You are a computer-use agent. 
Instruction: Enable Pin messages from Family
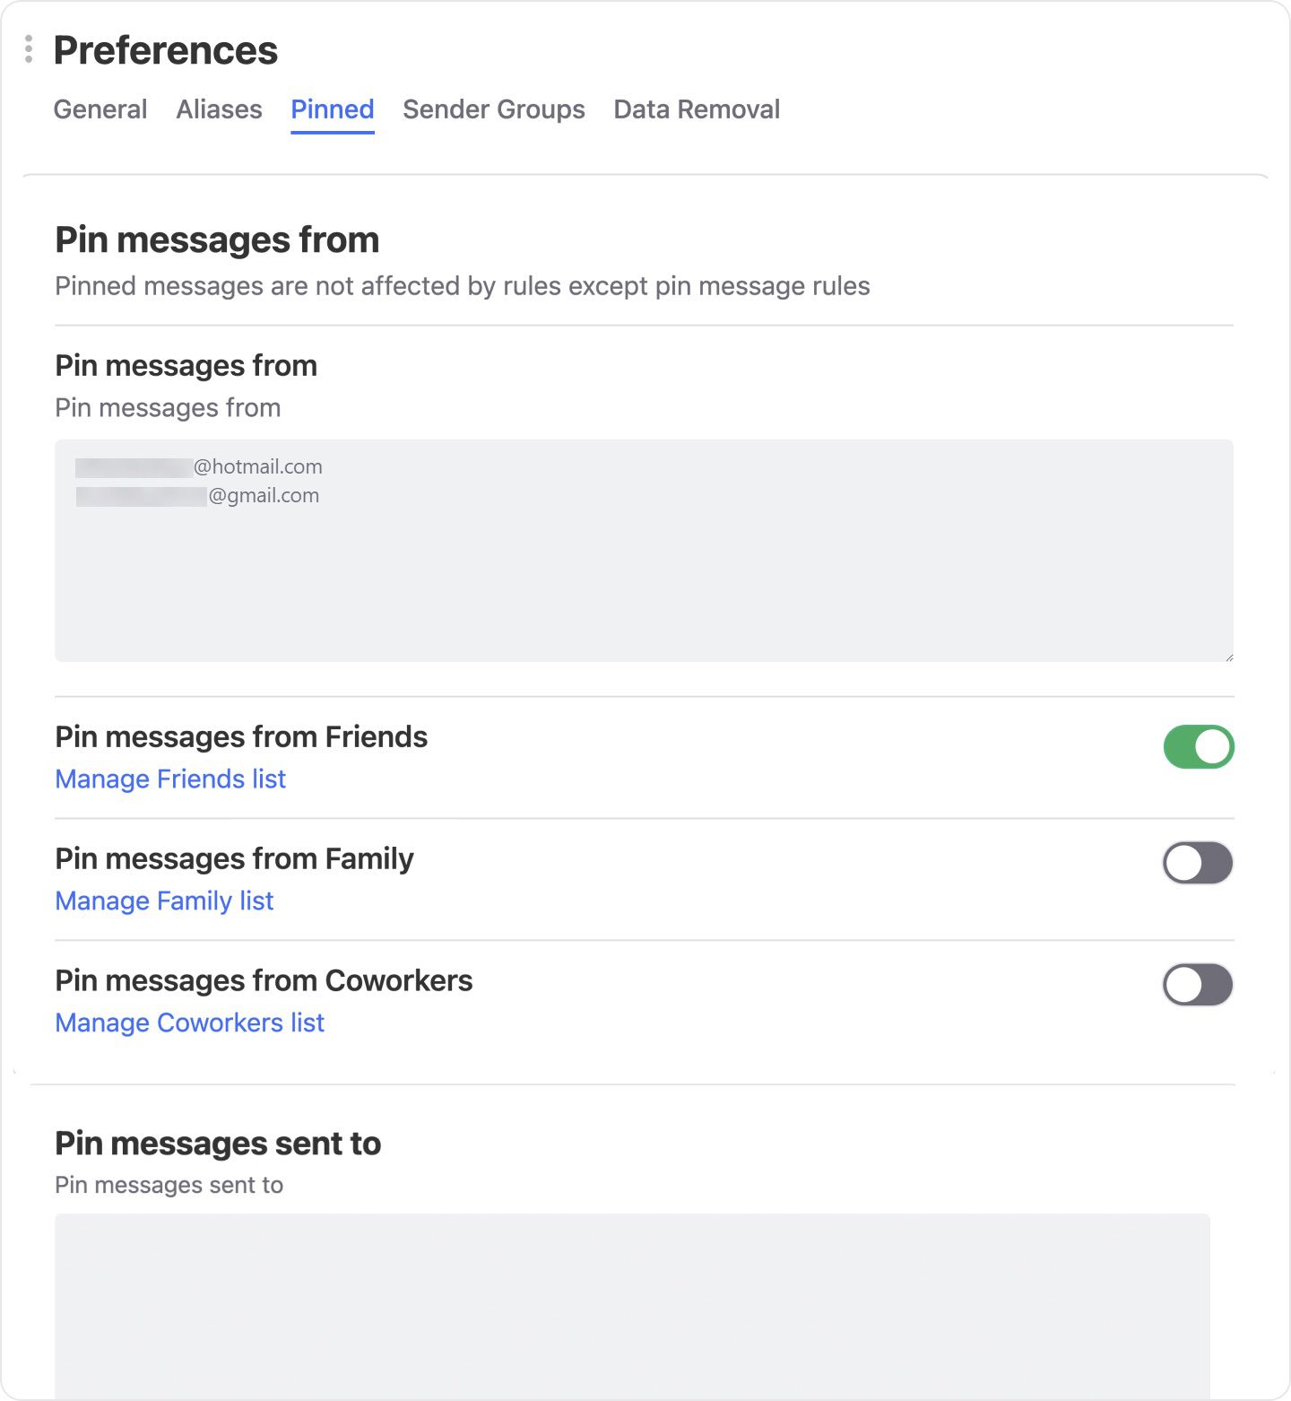coord(1197,863)
